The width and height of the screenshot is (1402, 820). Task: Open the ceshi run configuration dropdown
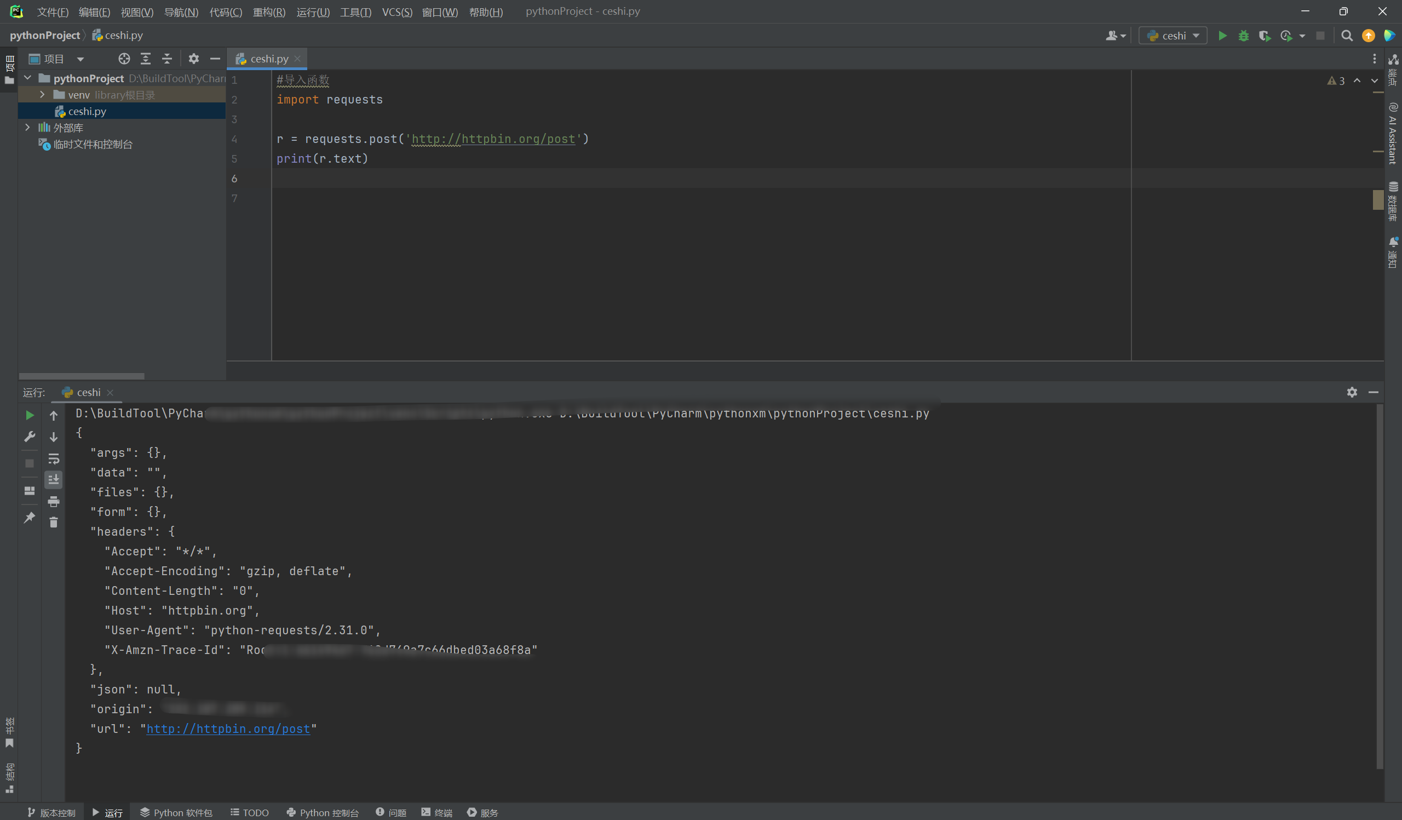tap(1173, 36)
